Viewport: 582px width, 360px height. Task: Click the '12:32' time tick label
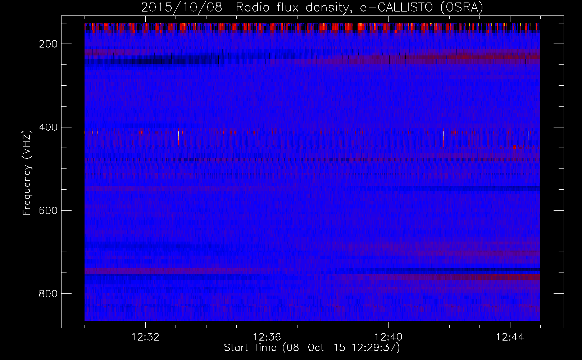coord(145,337)
